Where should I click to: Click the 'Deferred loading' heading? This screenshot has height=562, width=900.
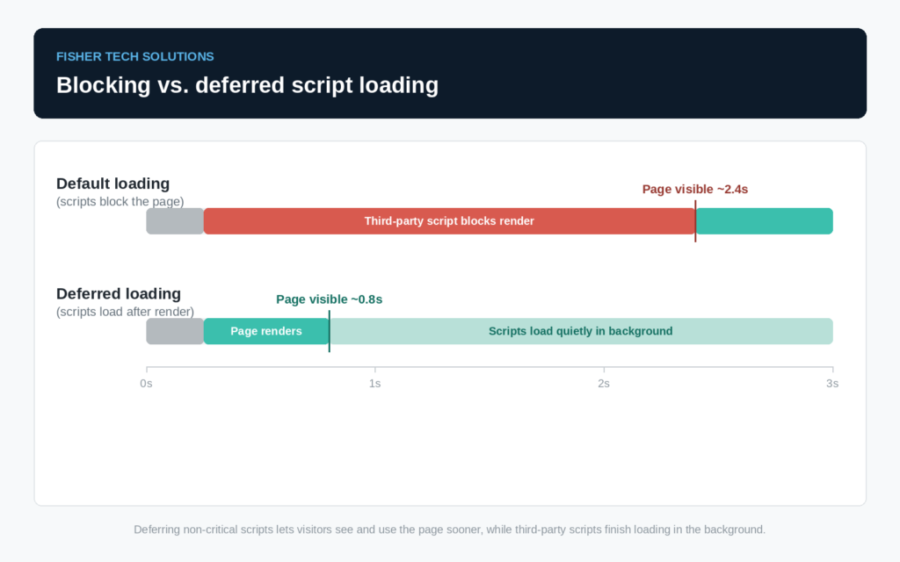tap(119, 293)
